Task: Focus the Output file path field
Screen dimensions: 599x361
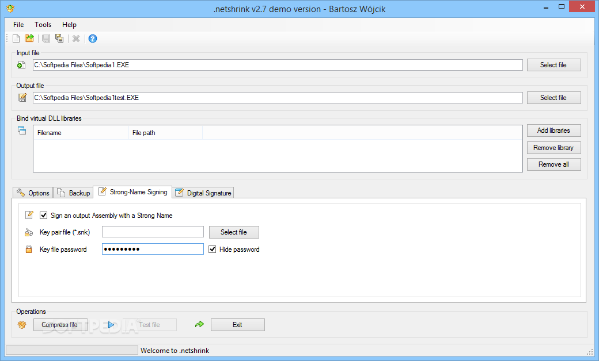Action: click(x=278, y=98)
